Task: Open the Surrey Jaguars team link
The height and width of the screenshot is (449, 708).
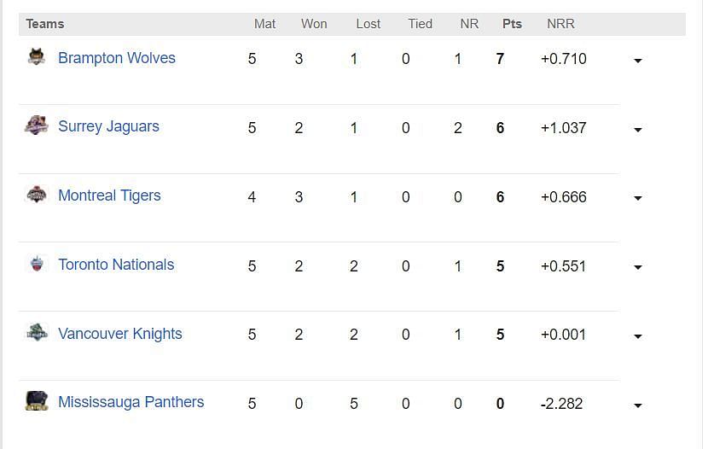Action: click(x=109, y=126)
